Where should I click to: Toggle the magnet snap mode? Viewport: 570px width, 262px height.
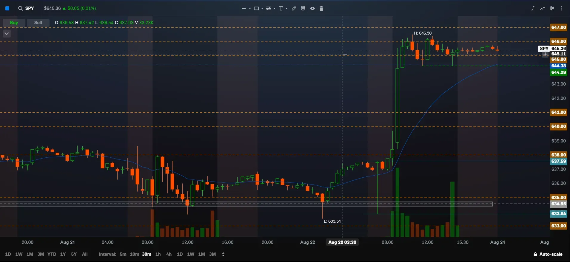coord(303,8)
